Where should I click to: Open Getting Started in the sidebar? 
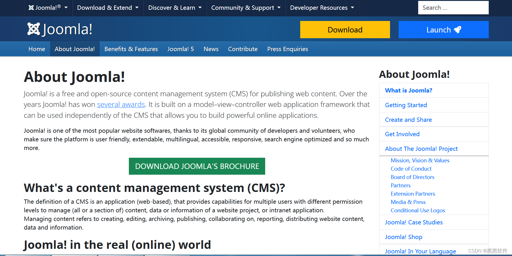(434, 105)
